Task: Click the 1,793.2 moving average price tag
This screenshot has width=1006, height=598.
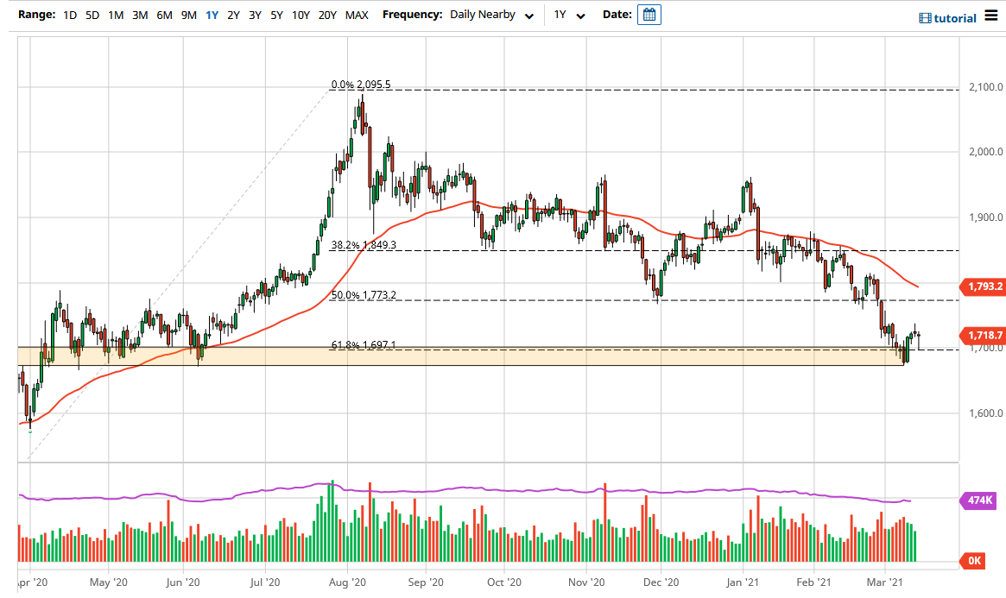Action: (x=983, y=286)
